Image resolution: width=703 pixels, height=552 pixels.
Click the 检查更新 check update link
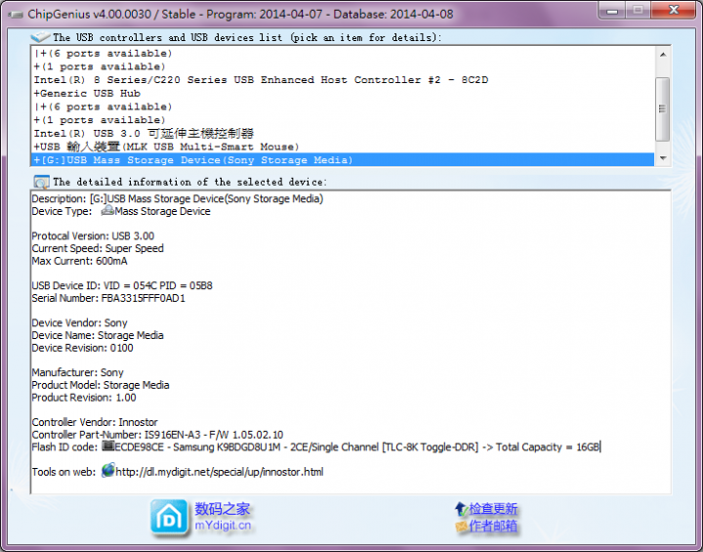click(x=493, y=509)
